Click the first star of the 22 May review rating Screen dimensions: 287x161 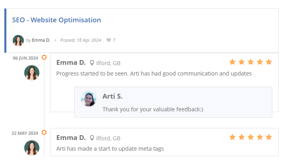[x=233, y=137]
